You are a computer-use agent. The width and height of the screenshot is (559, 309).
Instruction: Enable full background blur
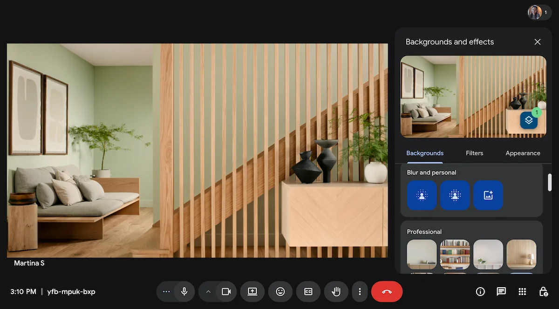pos(455,195)
